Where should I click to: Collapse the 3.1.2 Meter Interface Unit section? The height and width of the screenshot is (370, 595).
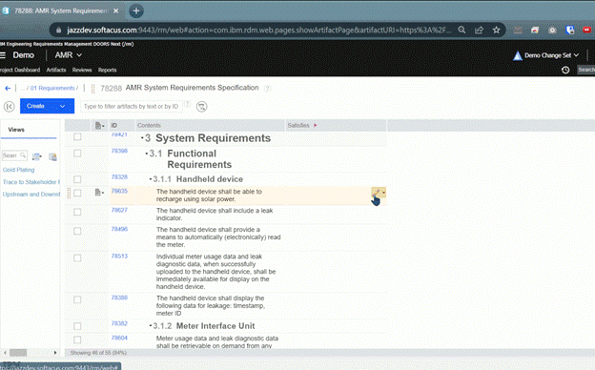(x=151, y=326)
